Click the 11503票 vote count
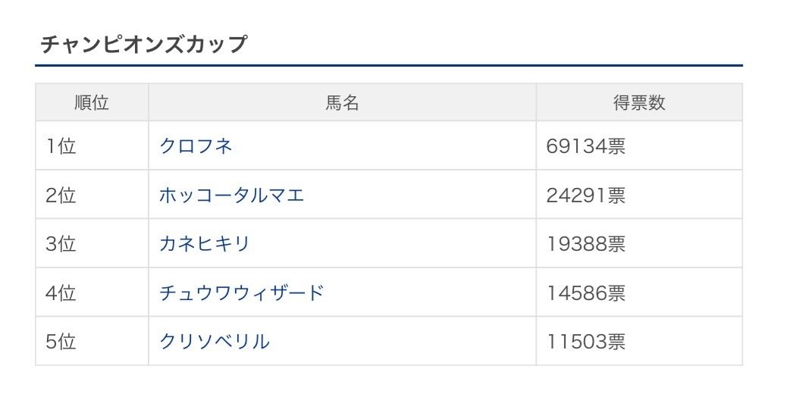Screen dimensions: 790x397 [x=586, y=341]
